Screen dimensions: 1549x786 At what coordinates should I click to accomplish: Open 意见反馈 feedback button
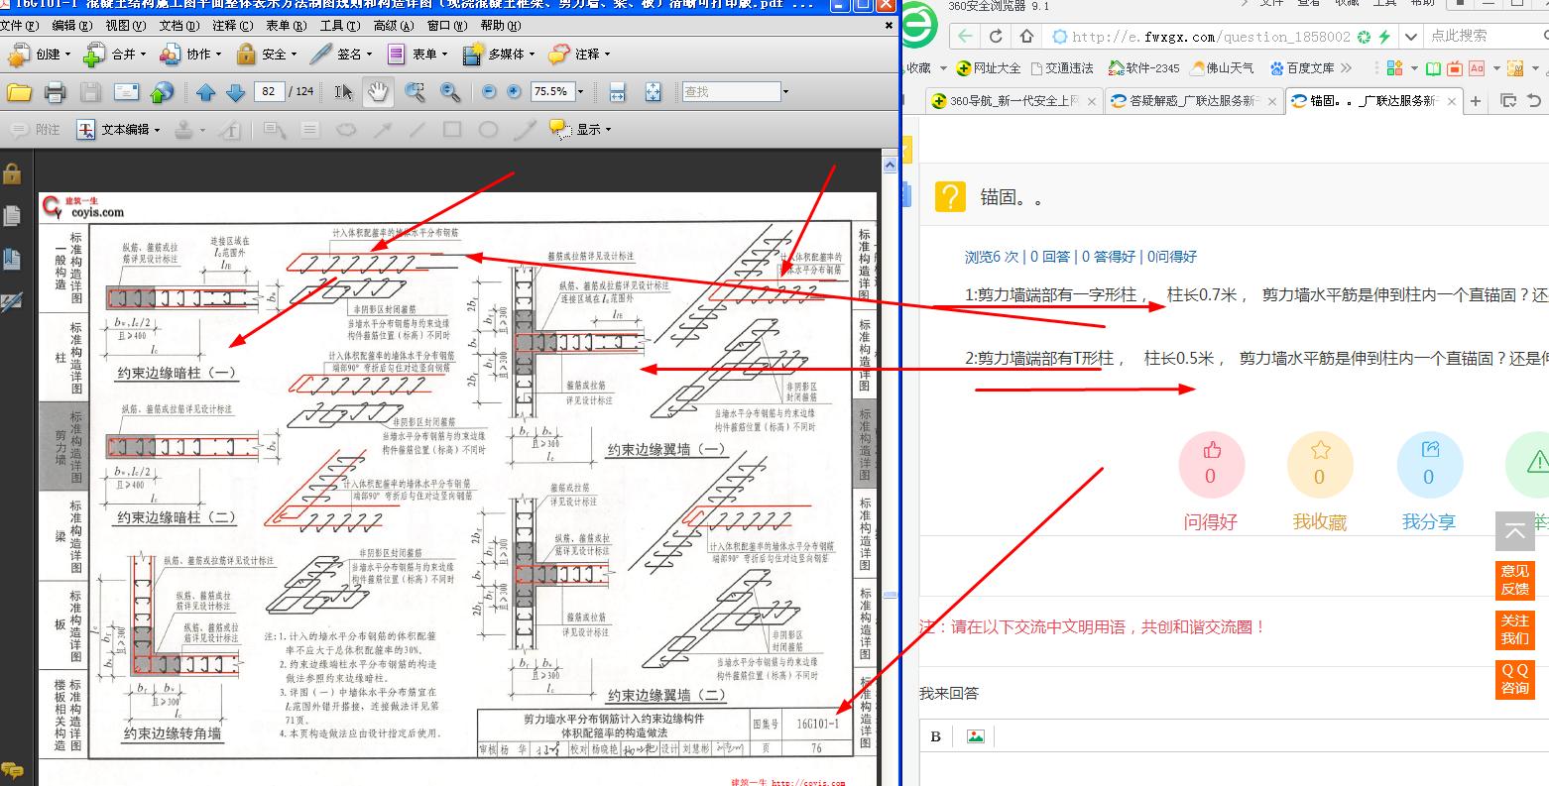(x=1514, y=580)
